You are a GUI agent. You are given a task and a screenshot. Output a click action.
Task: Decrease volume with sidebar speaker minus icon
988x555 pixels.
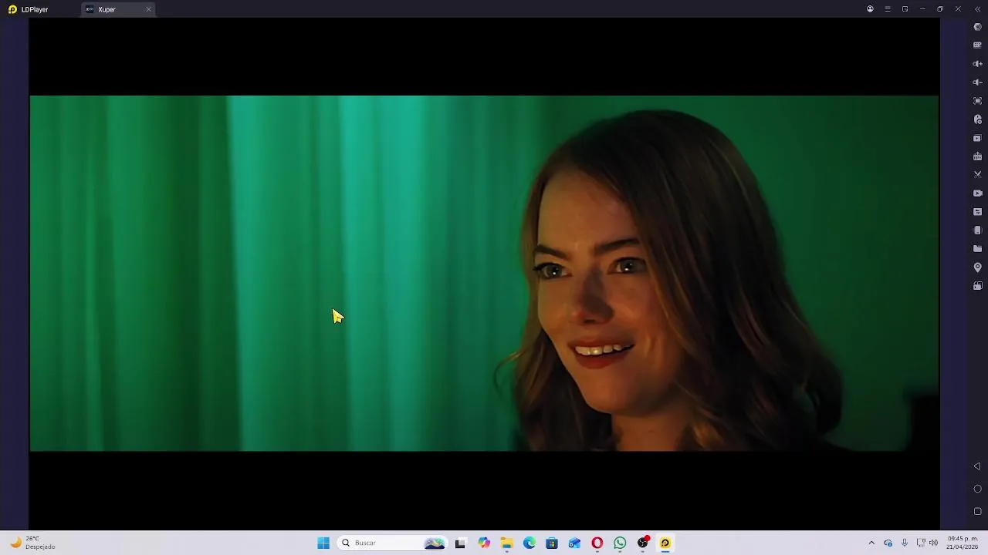[977, 82]
